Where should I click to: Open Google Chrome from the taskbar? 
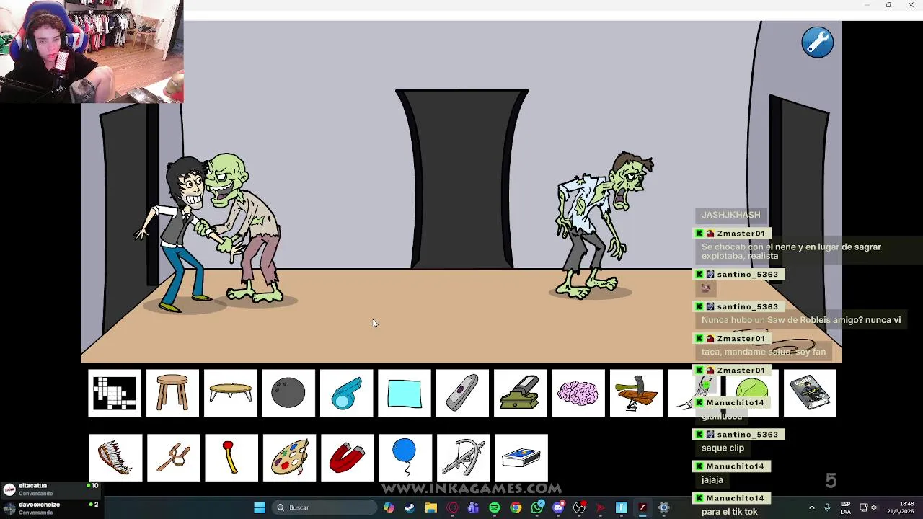pyautogui.click(x=516, y=507)
